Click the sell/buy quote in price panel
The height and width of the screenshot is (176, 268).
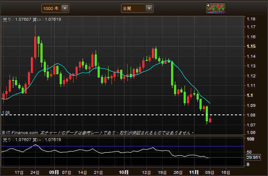click(x=32, y=20)
